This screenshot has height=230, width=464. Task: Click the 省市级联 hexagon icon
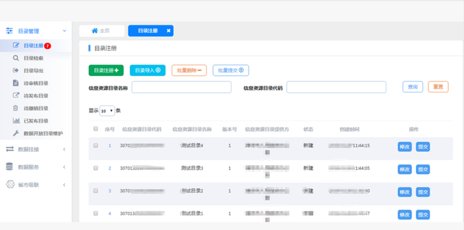pos(10,184)
